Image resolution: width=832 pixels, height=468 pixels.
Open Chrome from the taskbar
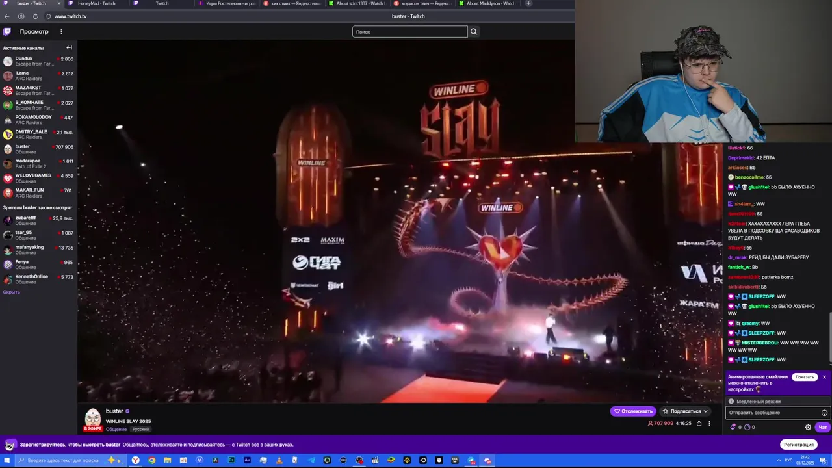coord(151,460)
